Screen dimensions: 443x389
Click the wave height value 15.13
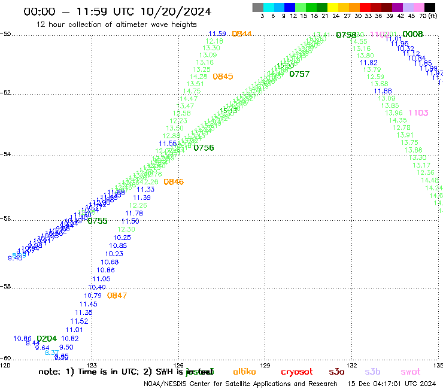(229, 111)
